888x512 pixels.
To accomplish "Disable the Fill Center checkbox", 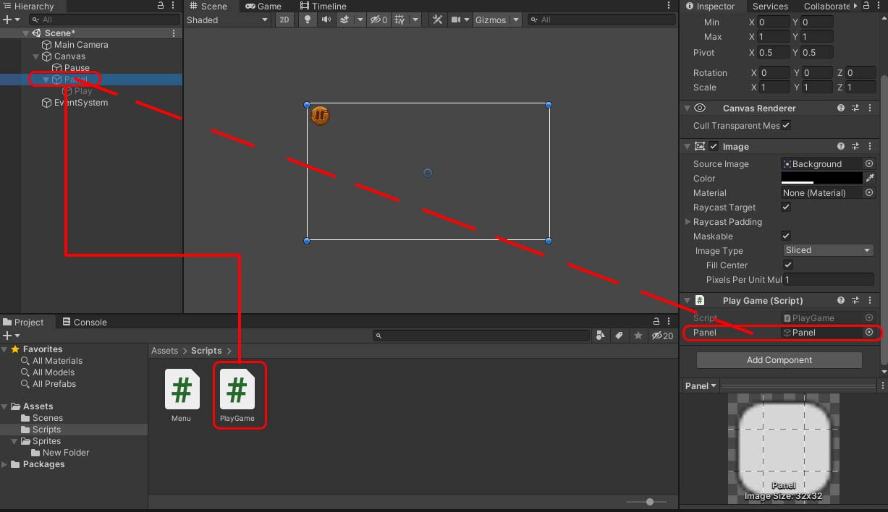I will pos(789,265).
